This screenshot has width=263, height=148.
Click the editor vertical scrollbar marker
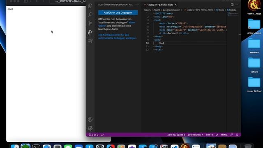click(240, 35)
